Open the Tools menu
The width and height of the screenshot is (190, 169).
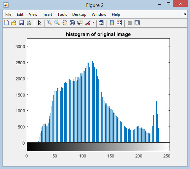(62, 14)
